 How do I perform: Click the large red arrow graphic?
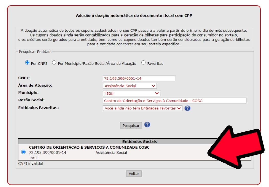click(237, 148)
